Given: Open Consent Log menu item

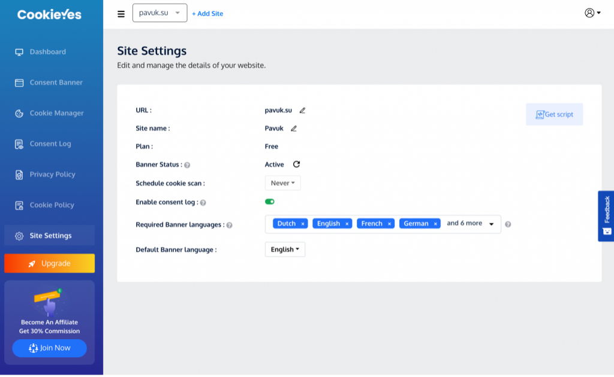Looking at the screenshot, I should (49, 144).
